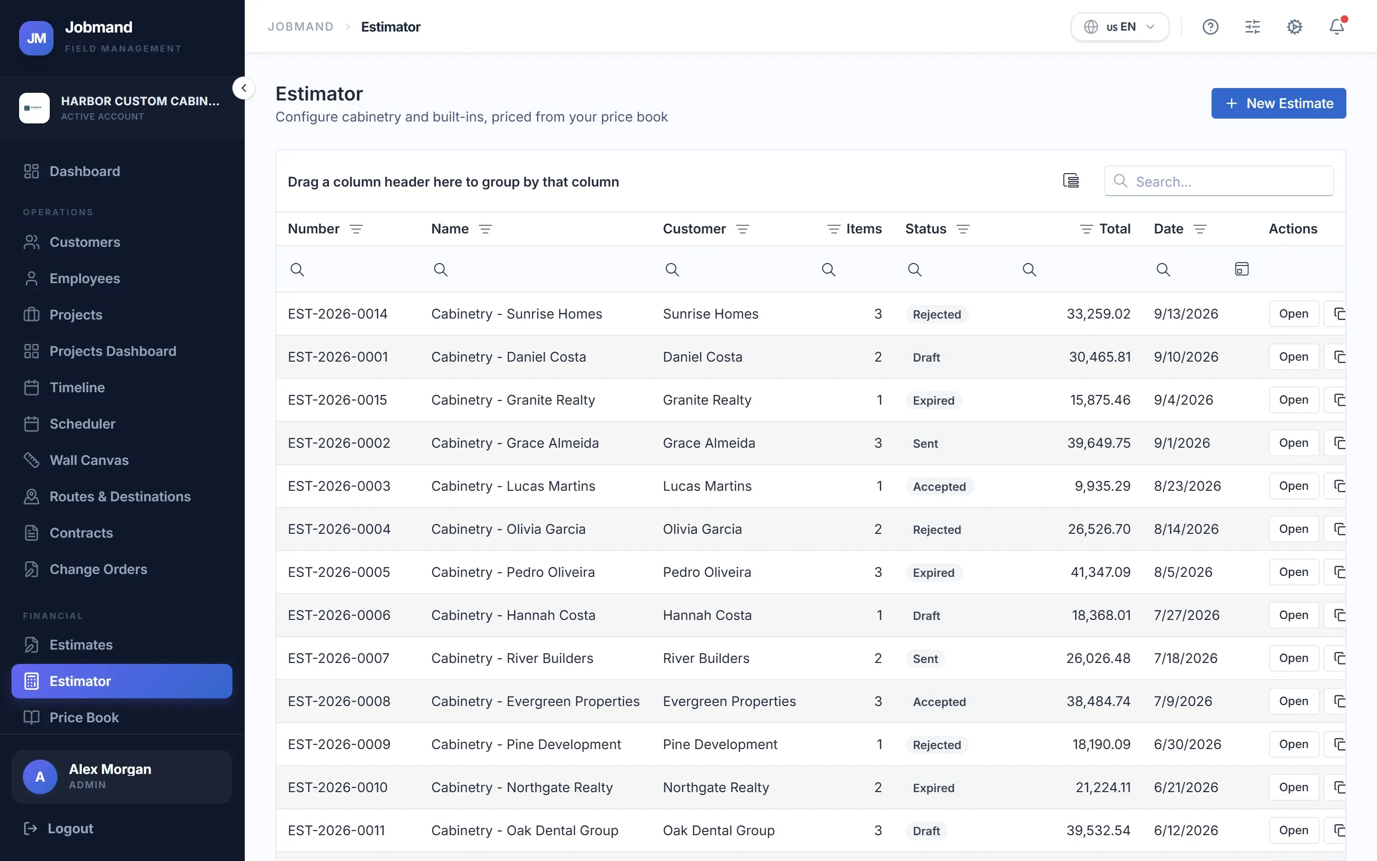Duplicate estimate EST-2026-0008 with copy icon
Viewport: 1377px width, 861px height.
tap(1335, 701)
